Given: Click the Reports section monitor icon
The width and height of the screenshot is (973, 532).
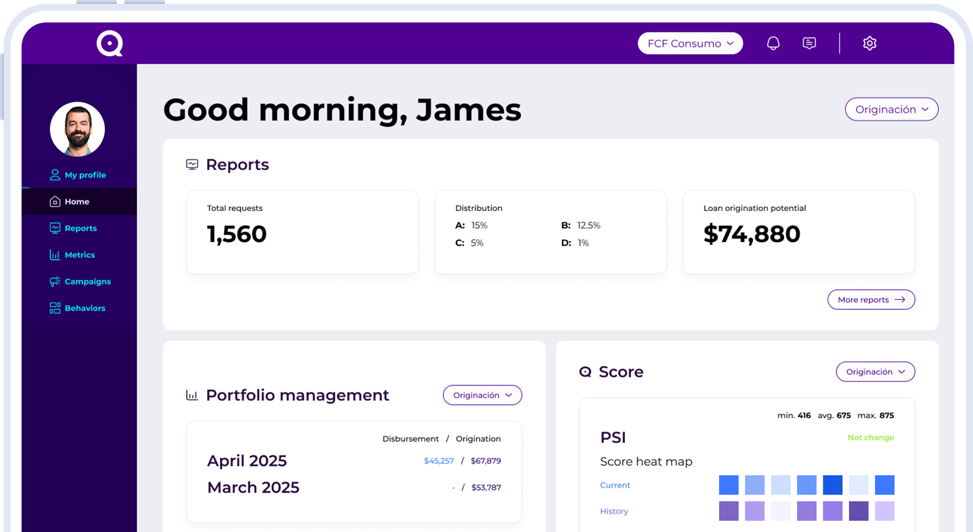Looking at the screenshot, I should point(192,165).
